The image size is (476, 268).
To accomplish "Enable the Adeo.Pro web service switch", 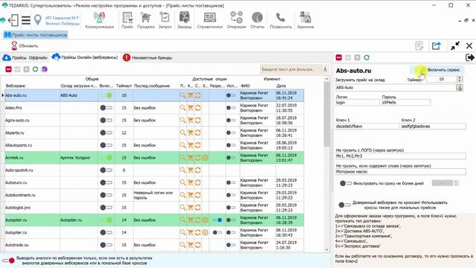I will point(106,107).
